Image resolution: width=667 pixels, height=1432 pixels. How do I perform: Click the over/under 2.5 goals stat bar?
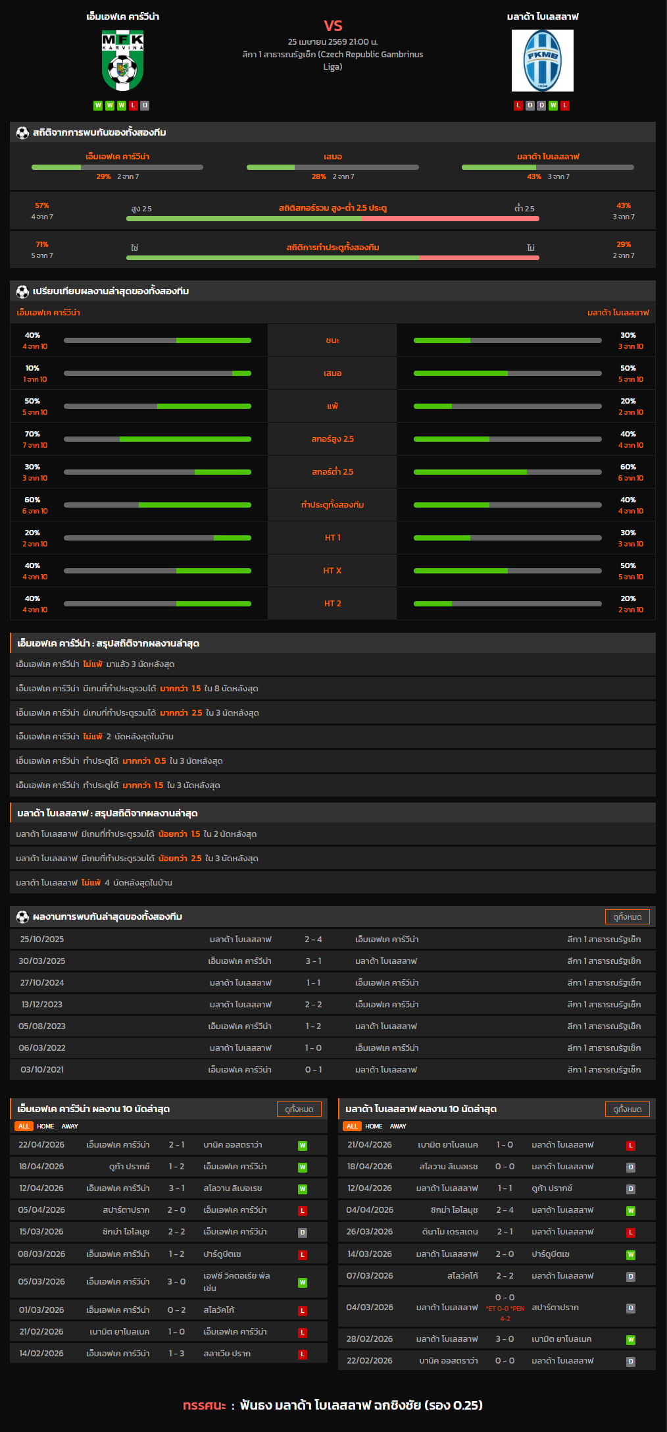332,219
